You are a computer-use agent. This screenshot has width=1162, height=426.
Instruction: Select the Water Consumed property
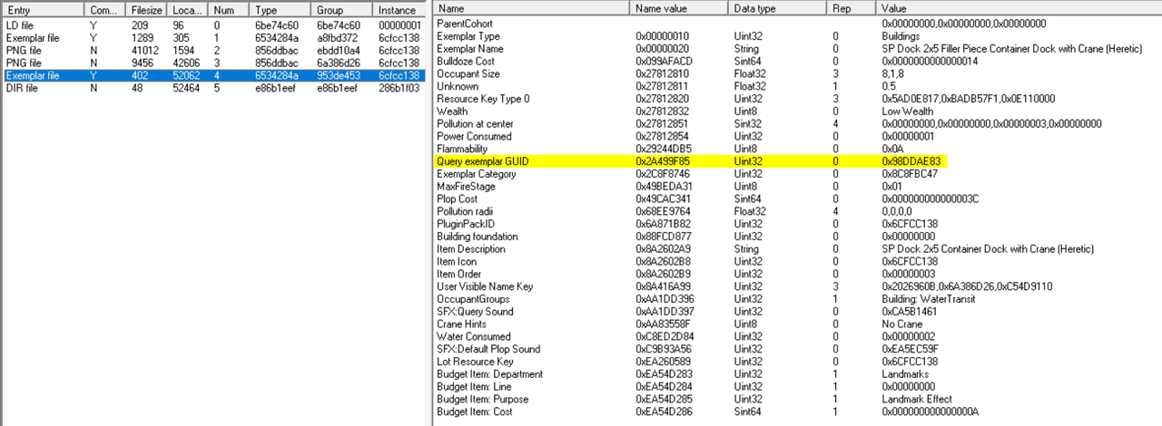pos(797,337)
